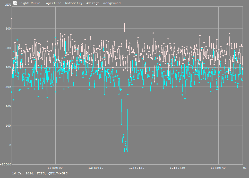Screen dimensions: 249x178
Task: Click the 20K y-axis label
Action: pos(8,106)
